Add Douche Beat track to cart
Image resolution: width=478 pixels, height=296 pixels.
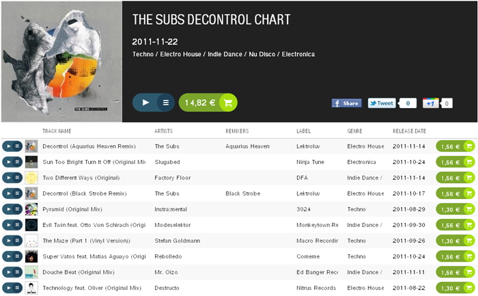pyautogui.click(x=455, y=272)
